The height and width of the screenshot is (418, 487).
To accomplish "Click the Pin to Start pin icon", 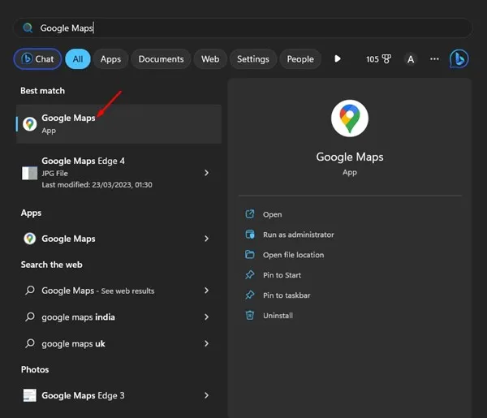I will tap(250, 274).
